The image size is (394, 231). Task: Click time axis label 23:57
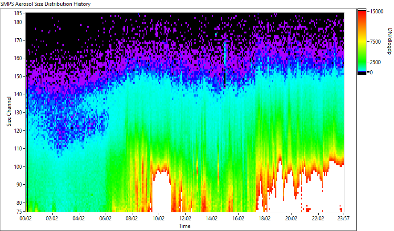click(343, 219)
